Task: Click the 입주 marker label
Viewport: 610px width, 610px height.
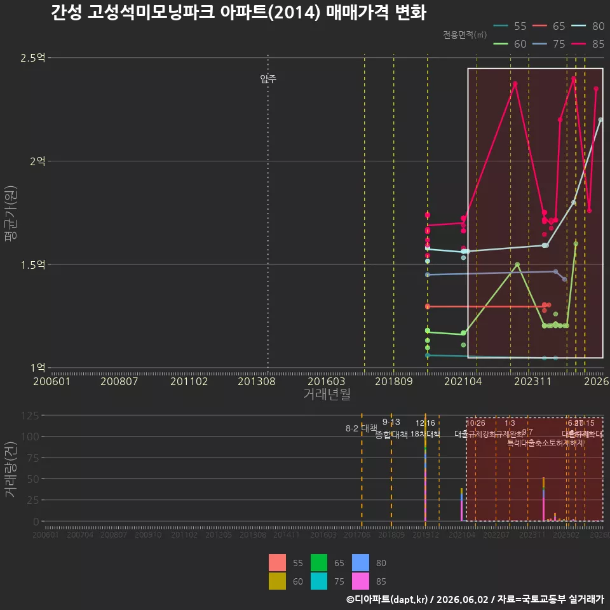Action: pyautogui.click(x=268, y=79)
